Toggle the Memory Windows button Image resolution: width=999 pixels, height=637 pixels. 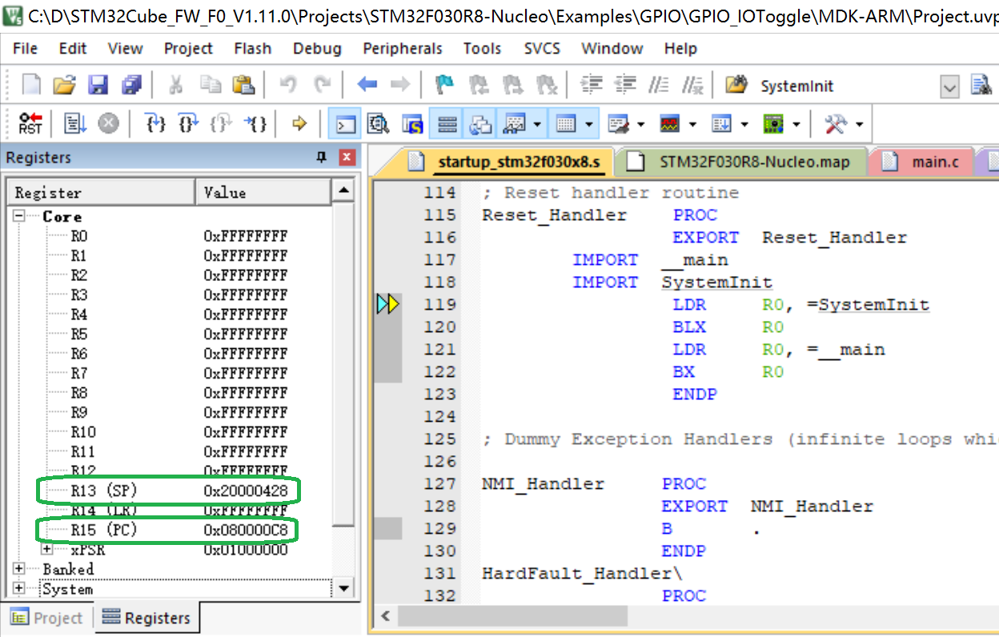point(566,124)
